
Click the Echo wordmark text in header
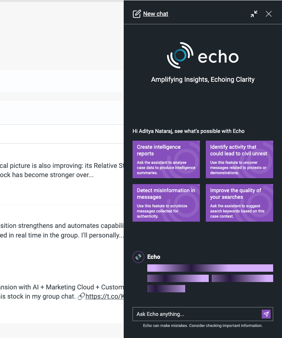pos(218,57)
